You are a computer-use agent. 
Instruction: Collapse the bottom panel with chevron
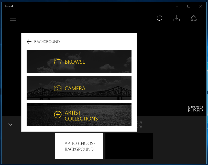(x=10, y=125)
